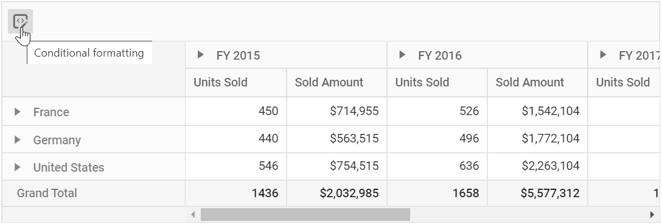Expand the United States row
Screen dimensions: 662x224
pos(17,167)
